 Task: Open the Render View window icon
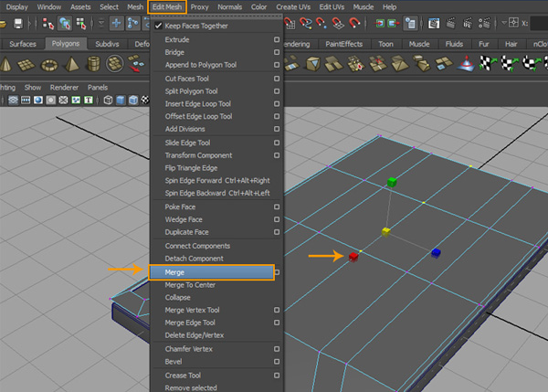click(x=434, y=24)
